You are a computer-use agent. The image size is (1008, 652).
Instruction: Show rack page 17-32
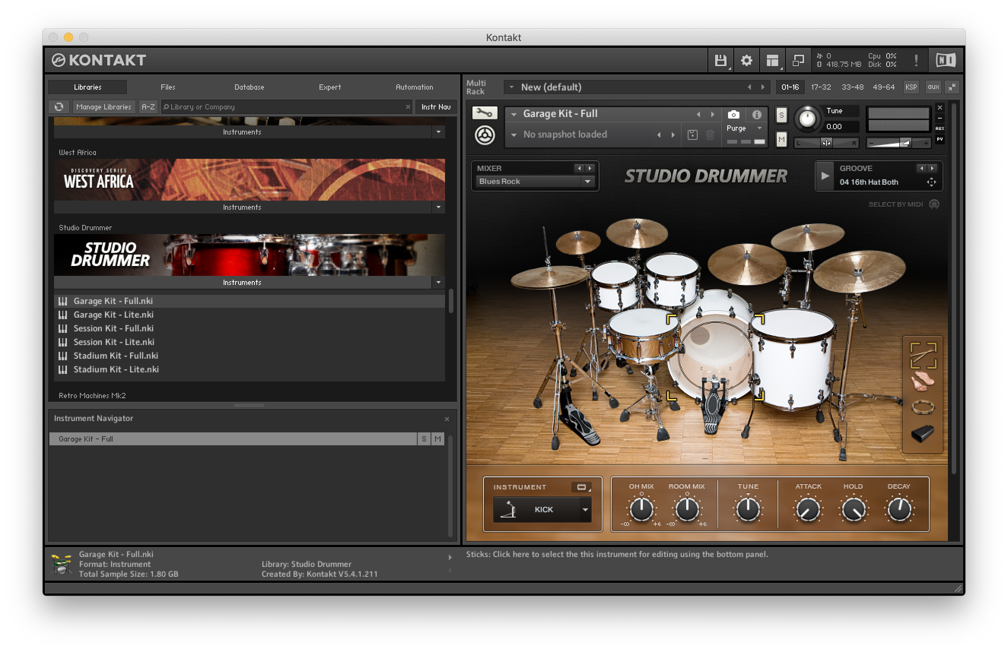[x=820, y=87]
